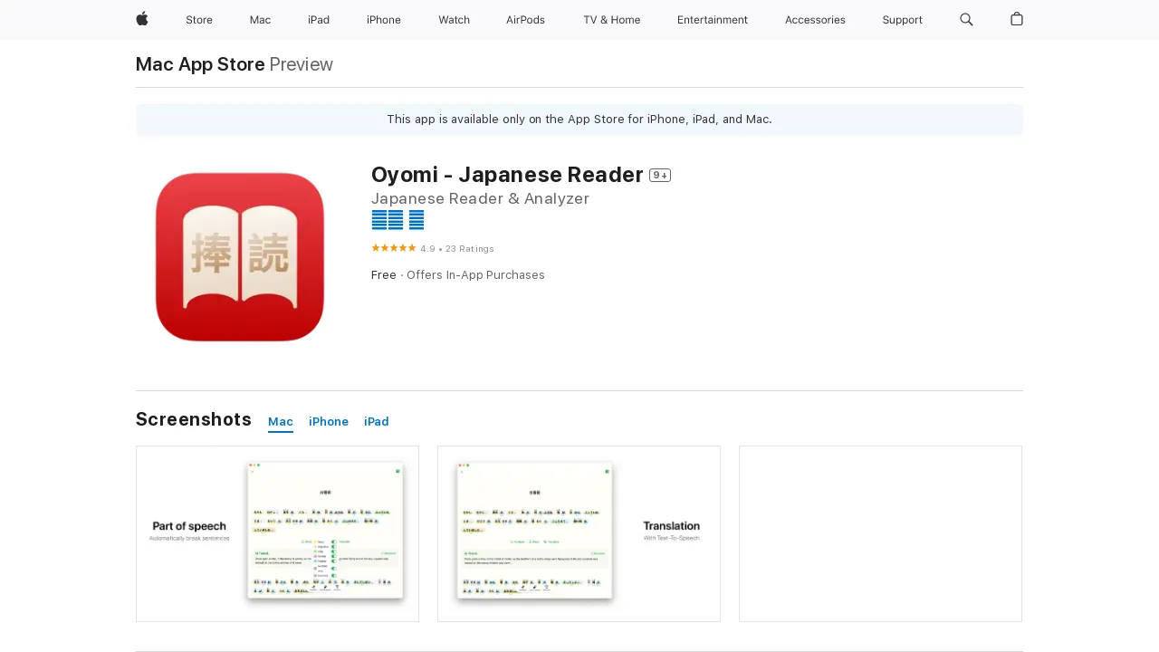Open the iPhone navigation item
Viewport: 1159px width, 652px height.
tap(384, 20)
